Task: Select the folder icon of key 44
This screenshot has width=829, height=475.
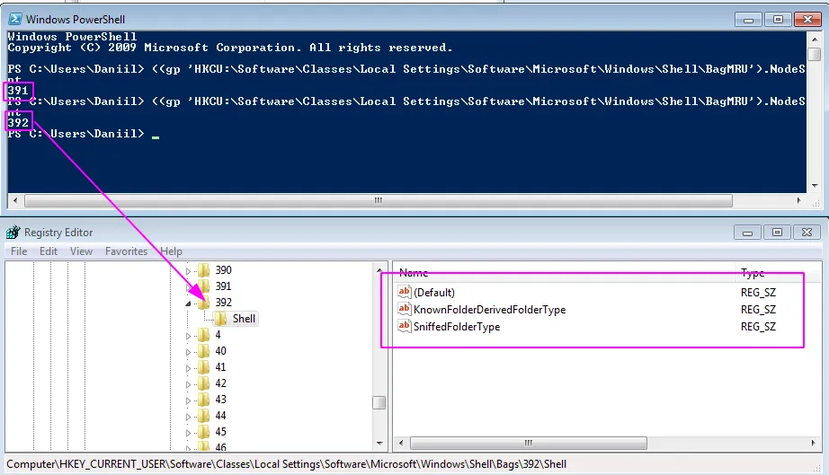Action: [203, 416]
